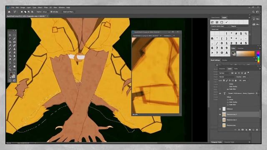
Task: Switch to the Paths tab
Action: [x=236, y=69]
